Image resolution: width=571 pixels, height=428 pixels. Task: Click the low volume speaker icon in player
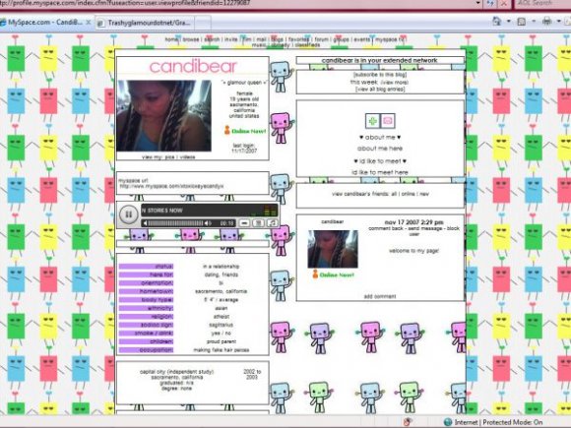click(x=145, y=223)
